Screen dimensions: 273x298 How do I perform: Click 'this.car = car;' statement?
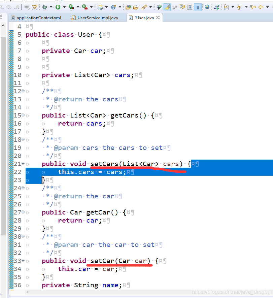88,269
